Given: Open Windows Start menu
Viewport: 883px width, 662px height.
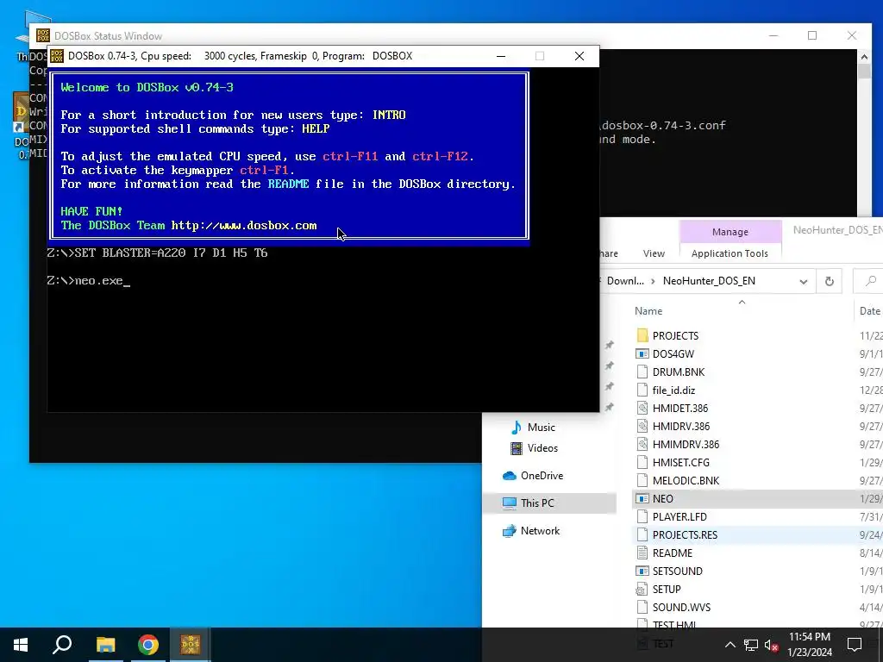Looking at the screenshot, I should tap(21, 645).
